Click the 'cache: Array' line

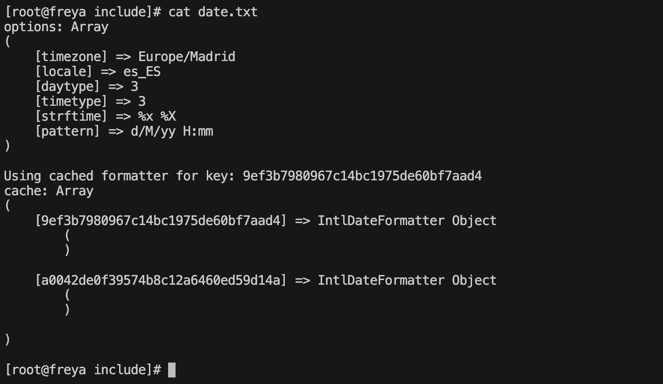[49, 191]
